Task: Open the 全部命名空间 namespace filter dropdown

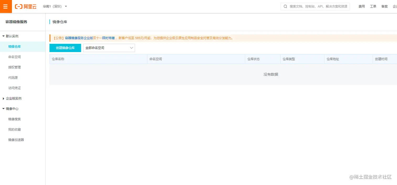Action: coord(108,48)
